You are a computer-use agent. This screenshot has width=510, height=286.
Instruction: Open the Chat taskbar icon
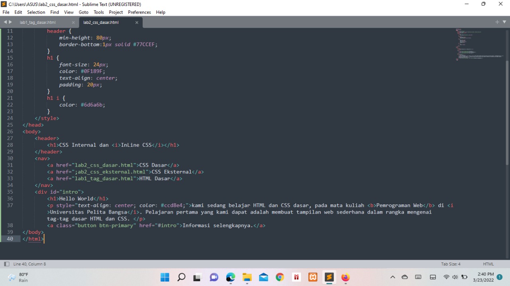click(x=214, y=277)
